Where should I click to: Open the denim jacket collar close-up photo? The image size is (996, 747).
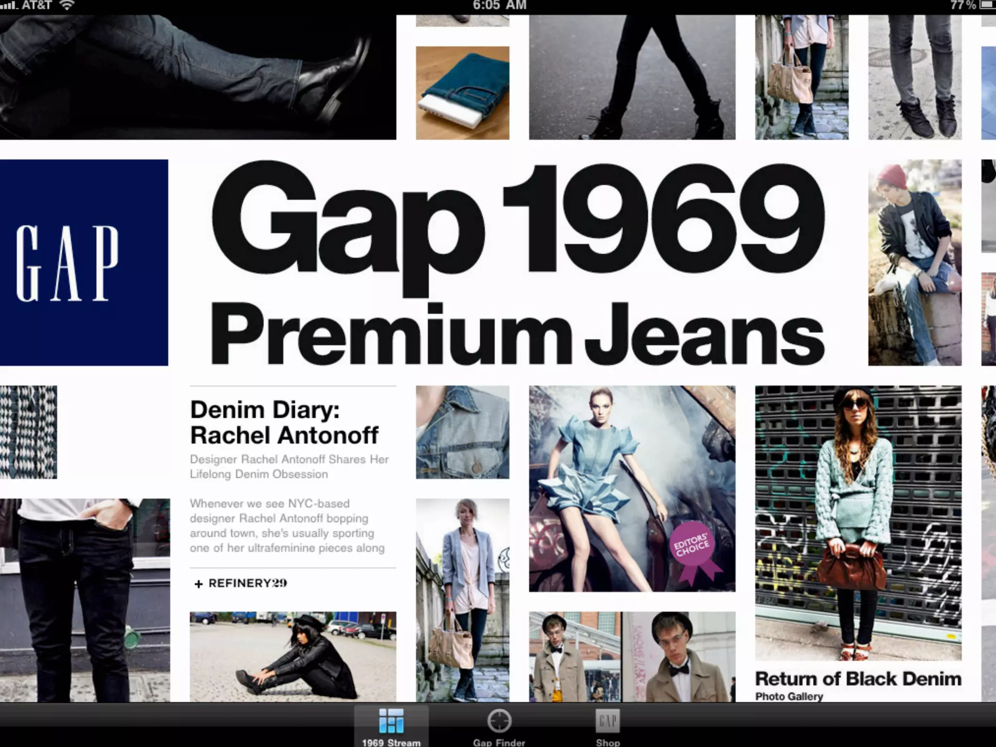[462, 432]
